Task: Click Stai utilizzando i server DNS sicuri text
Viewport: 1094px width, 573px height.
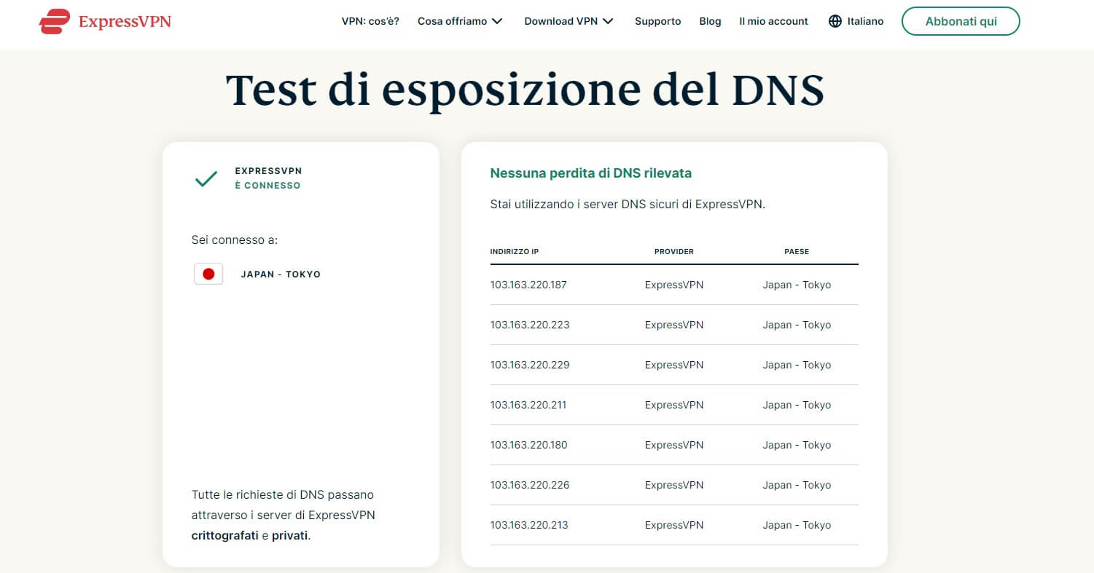Action: 628,205
